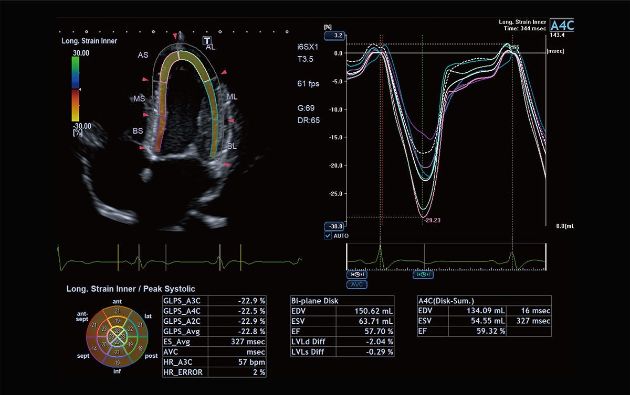Click the 'lat' bull's-eye label
The width and height of the screenshot is (630, 395).
click(x=149, y=315)
